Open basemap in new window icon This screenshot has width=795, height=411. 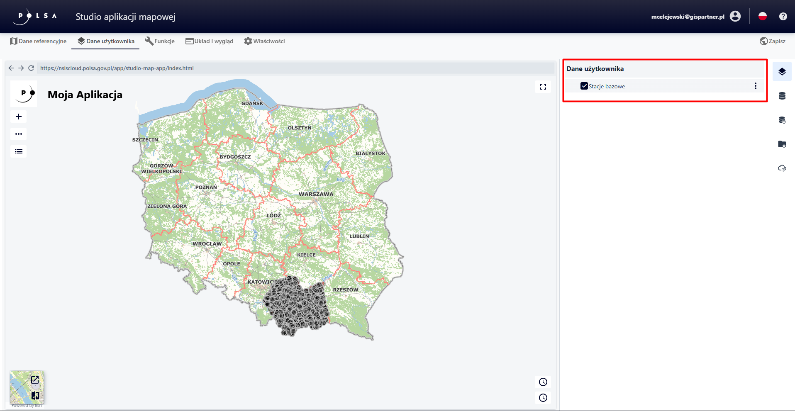(x=35, y=379)
